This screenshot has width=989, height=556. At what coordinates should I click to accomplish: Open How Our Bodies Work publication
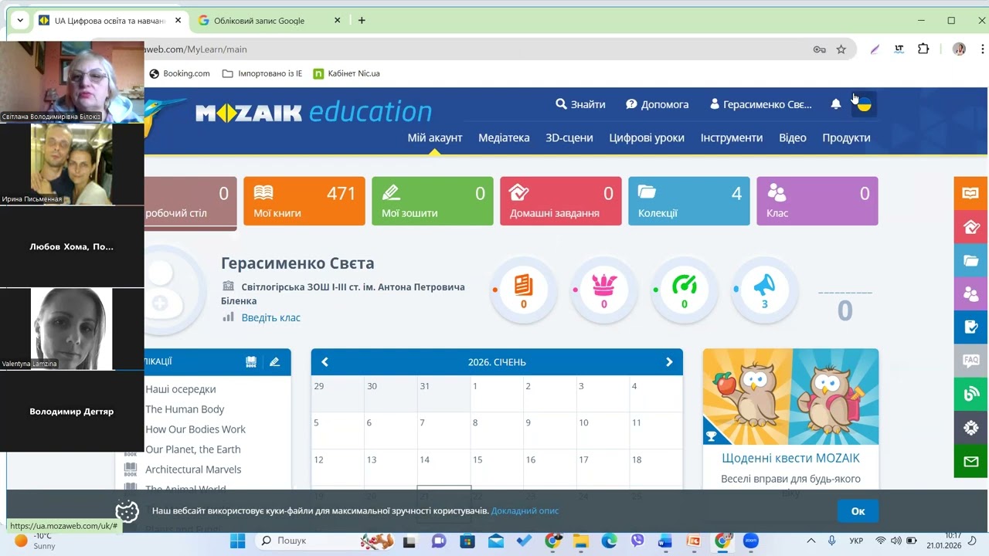click(x=195, y=429)
